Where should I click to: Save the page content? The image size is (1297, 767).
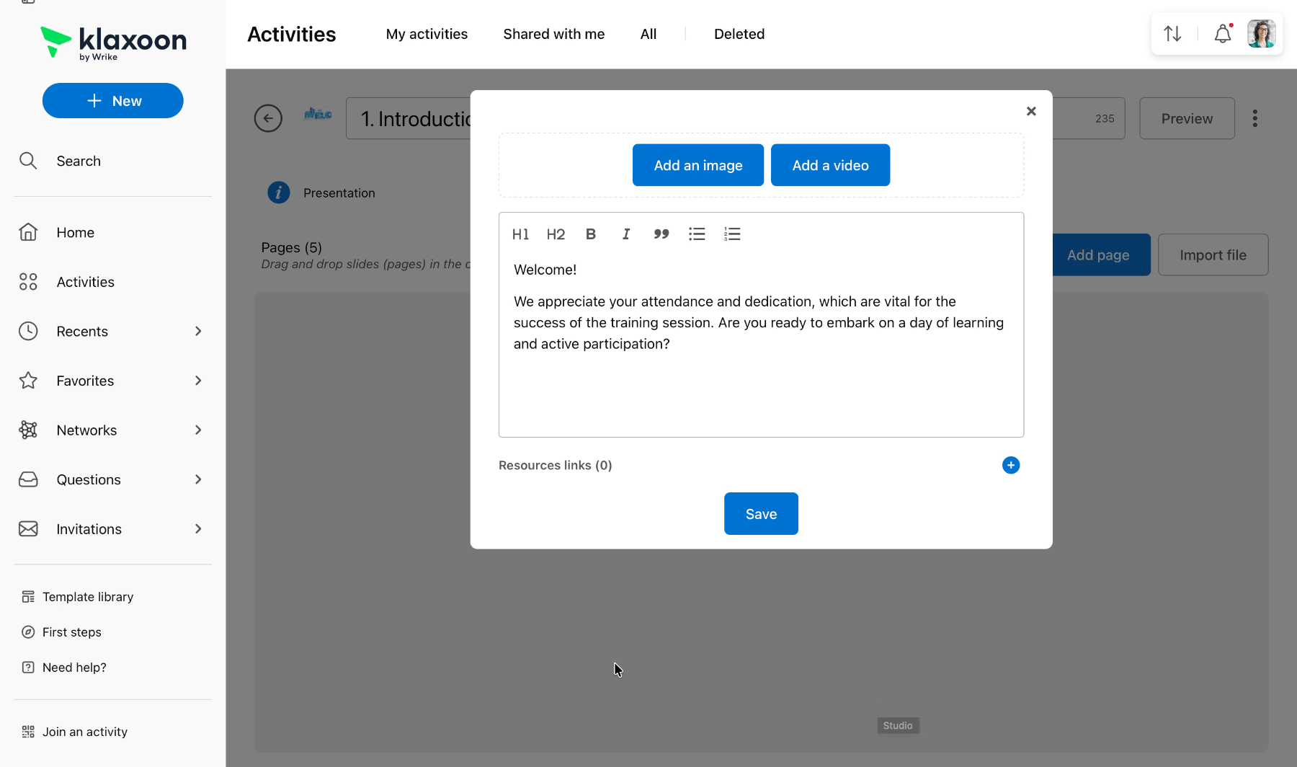[x=761, y=514]
